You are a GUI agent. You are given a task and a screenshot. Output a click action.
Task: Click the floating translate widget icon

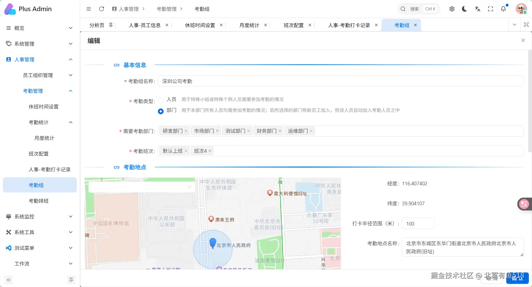click(524, 204)
